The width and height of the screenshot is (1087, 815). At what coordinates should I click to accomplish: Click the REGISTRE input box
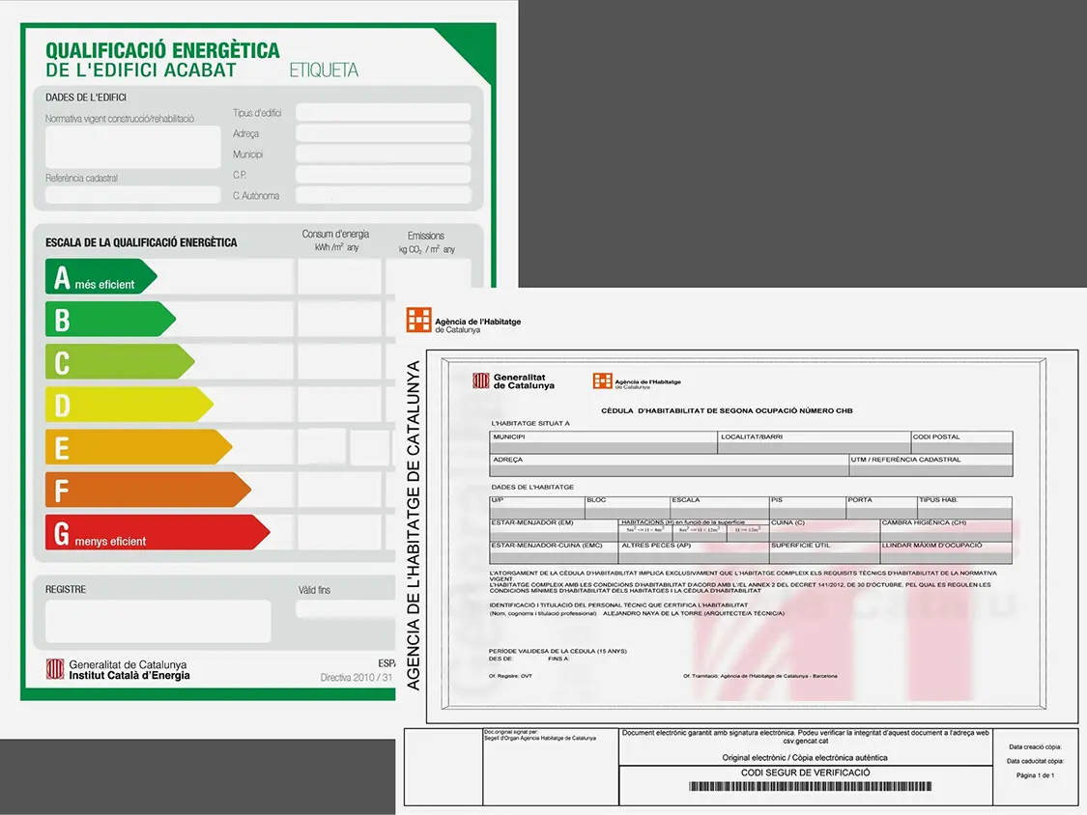point(157,621)
